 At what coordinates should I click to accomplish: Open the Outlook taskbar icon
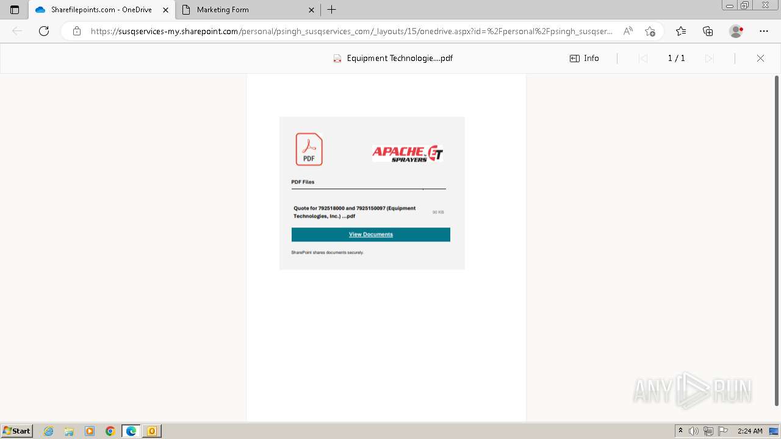tap(152, 431)
